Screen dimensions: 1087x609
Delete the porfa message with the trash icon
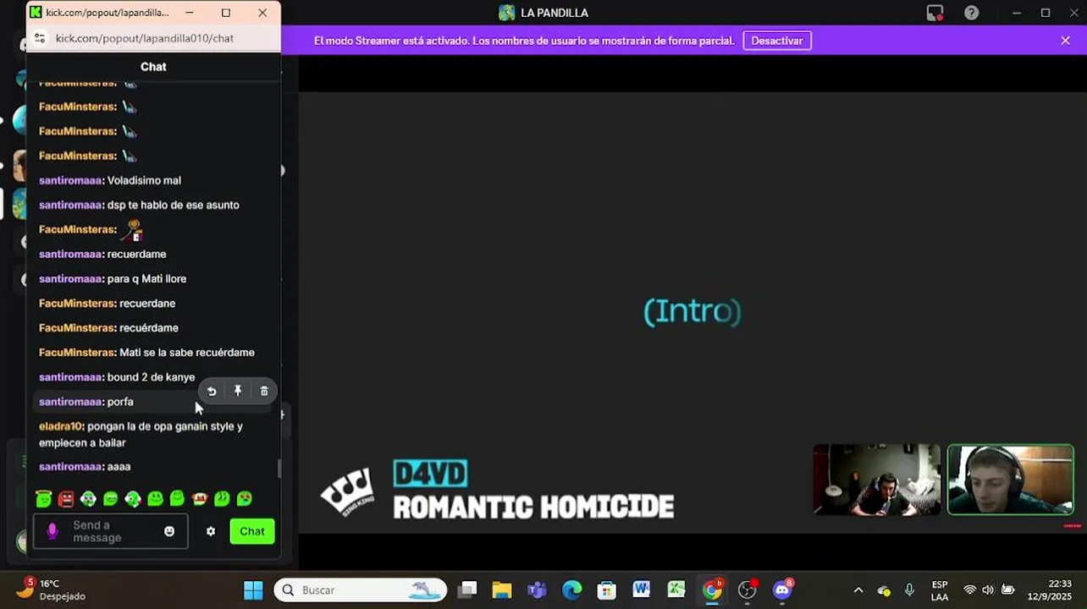coord(264,391)
